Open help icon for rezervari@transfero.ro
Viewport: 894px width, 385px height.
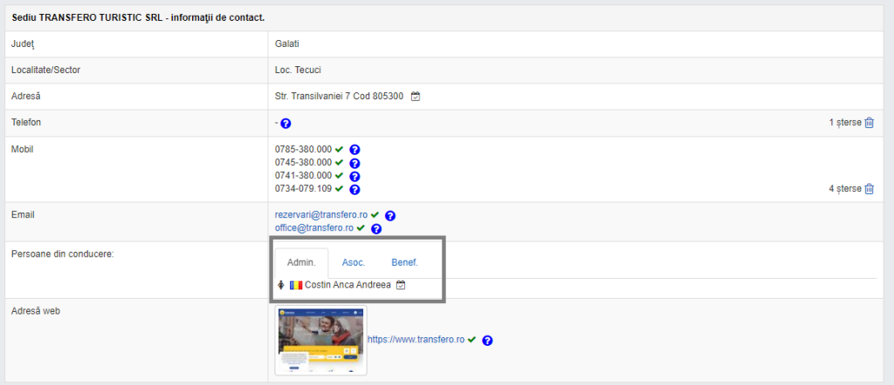[390, 216]
